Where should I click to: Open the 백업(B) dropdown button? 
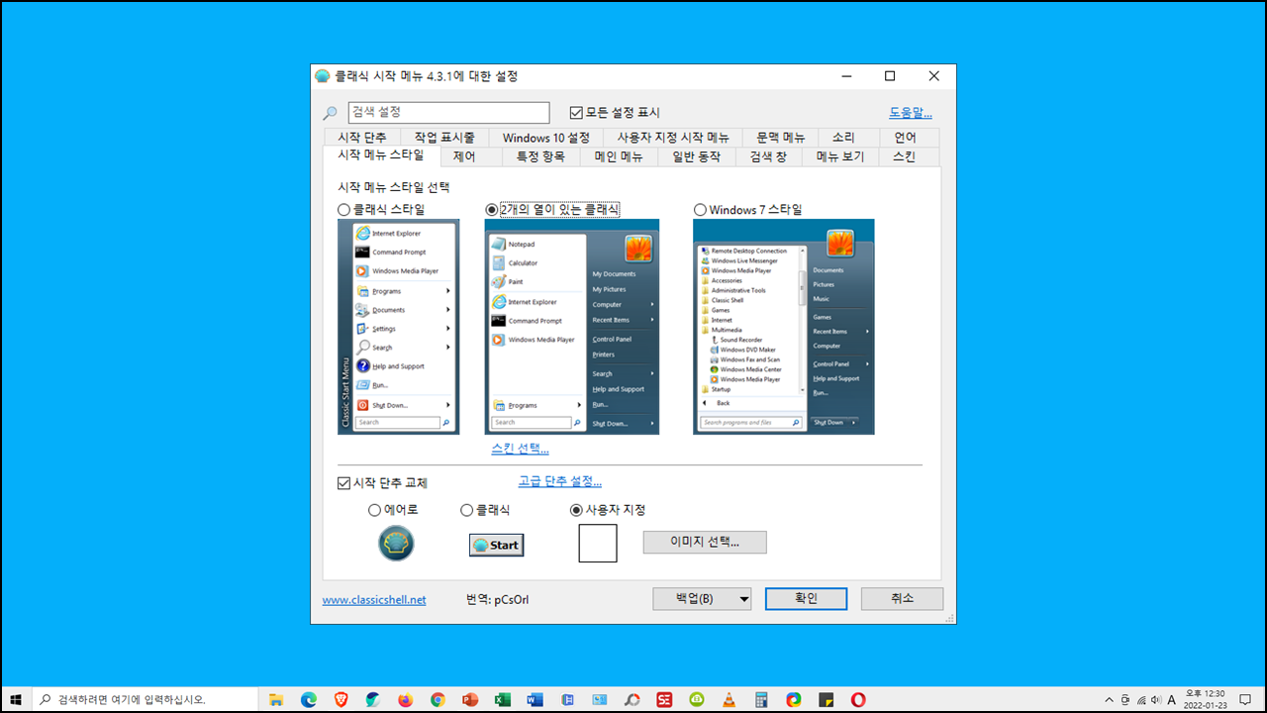702,599
